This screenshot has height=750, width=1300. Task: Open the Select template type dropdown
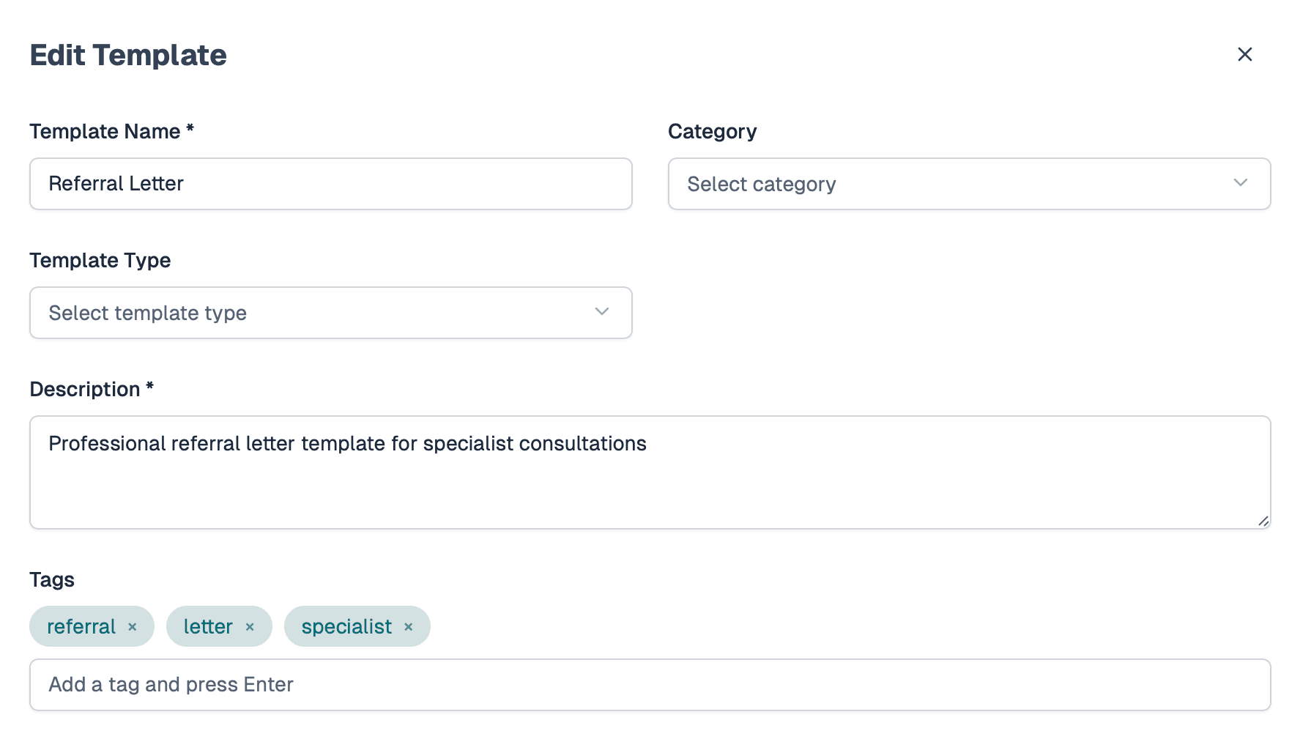coord(330,313)
